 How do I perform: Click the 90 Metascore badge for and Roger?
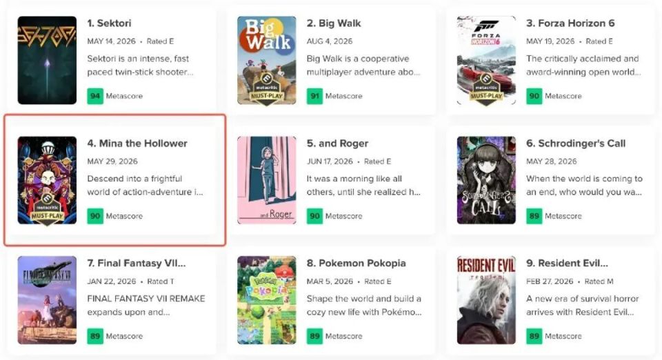pos(314,216)
